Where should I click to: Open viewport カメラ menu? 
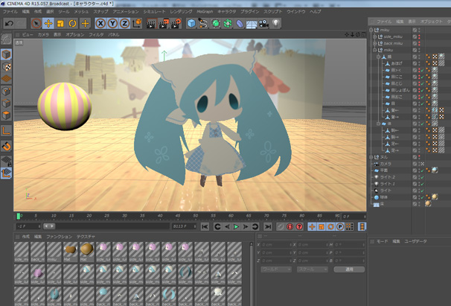(43, 34)
